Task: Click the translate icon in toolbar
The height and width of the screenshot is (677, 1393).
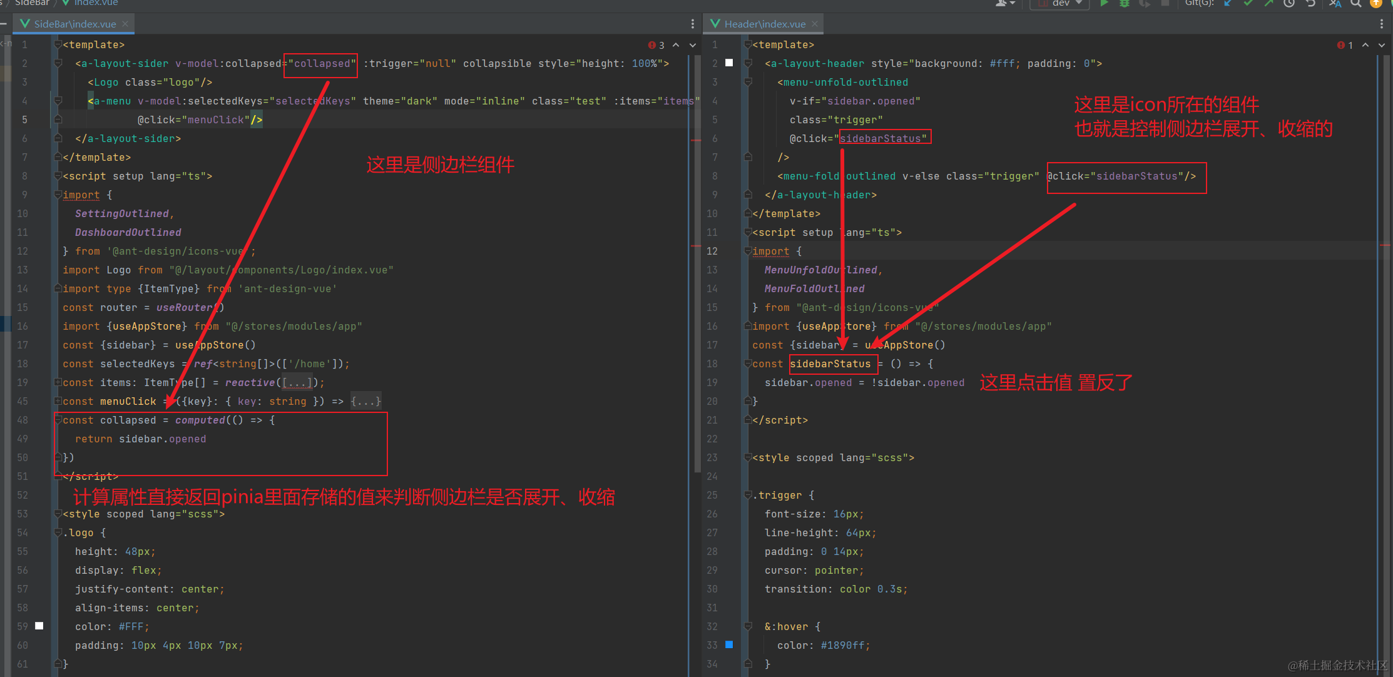Action: [1335, 3]
